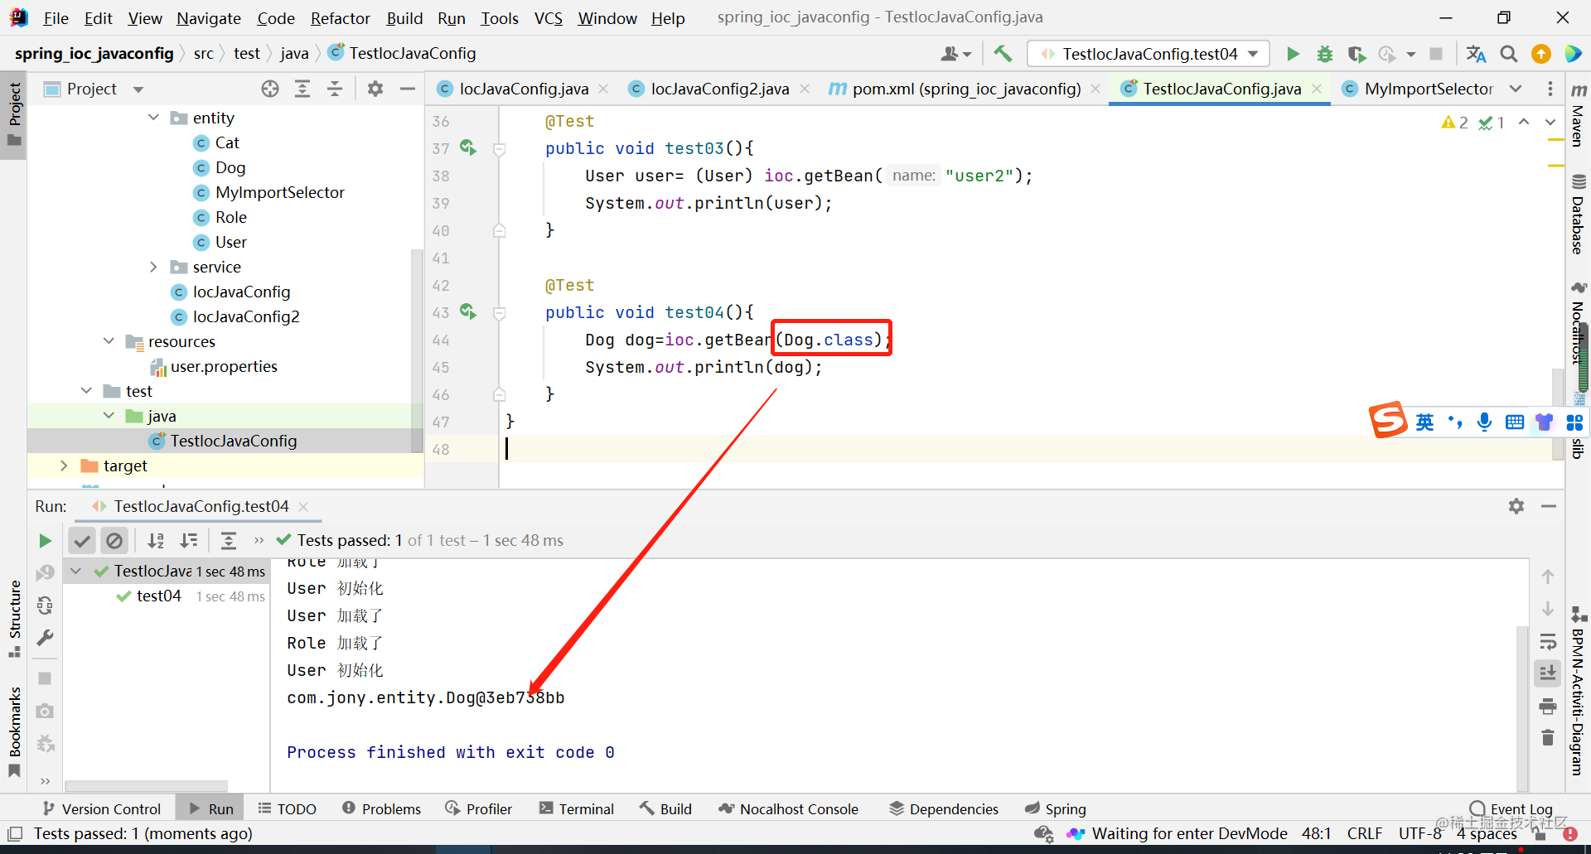Image resolution: width=1591 pixels, height=854 pixels.
Task: Open Project panel settings gear
Action: tap(375, 89)
